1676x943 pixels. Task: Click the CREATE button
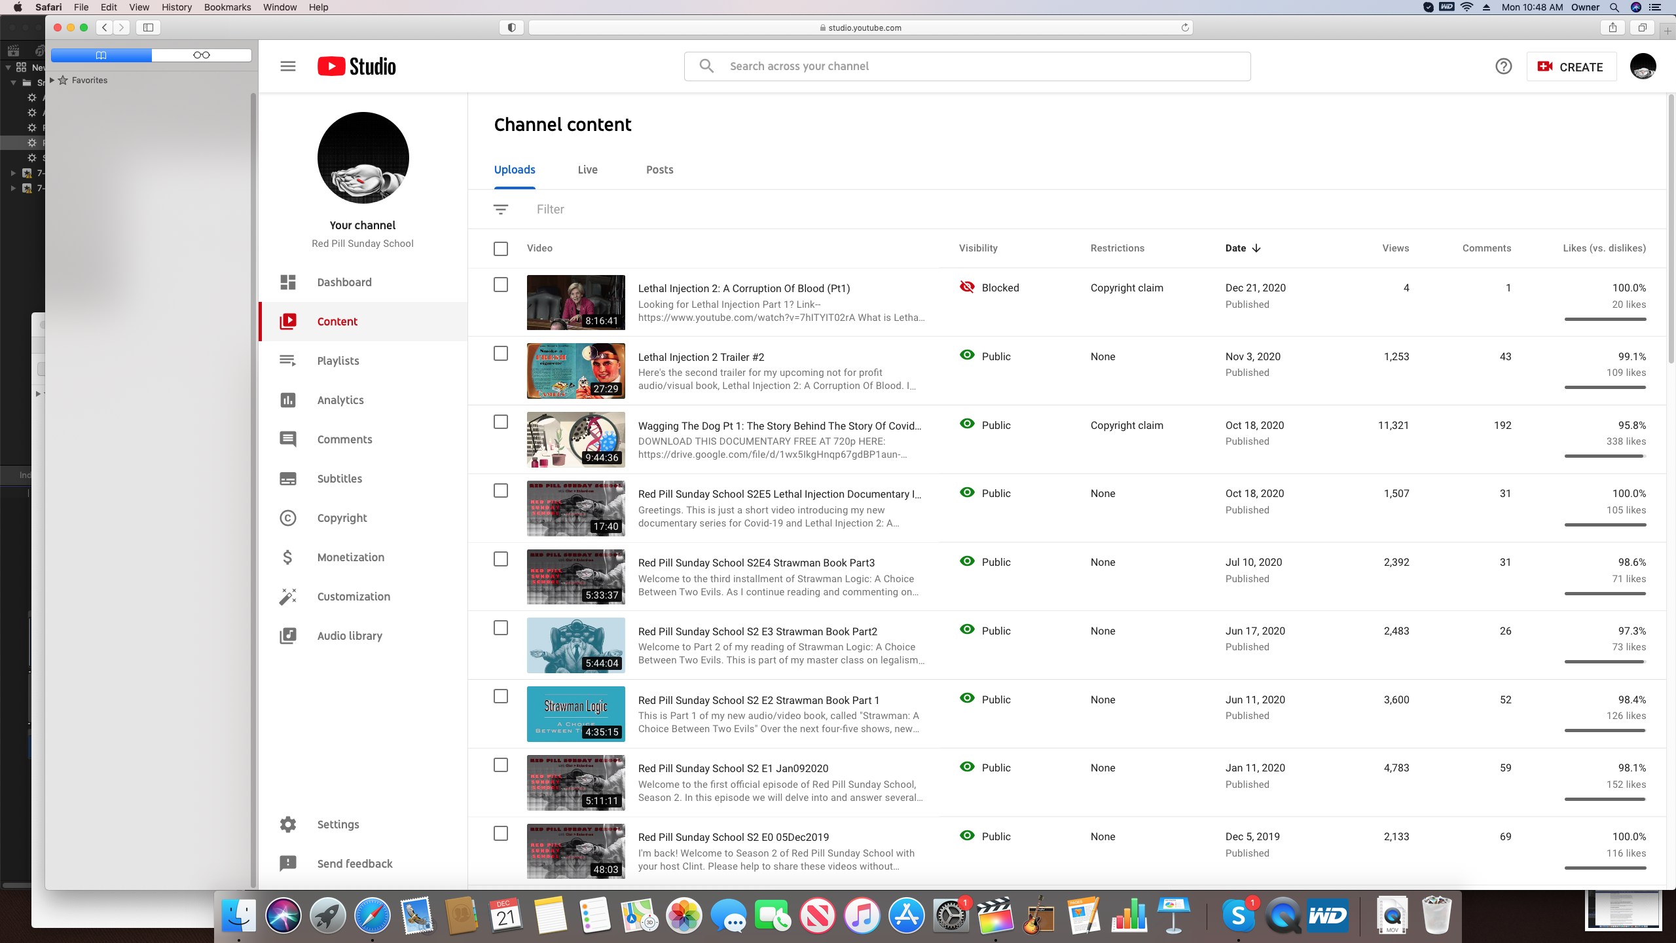coord(1571,67)
